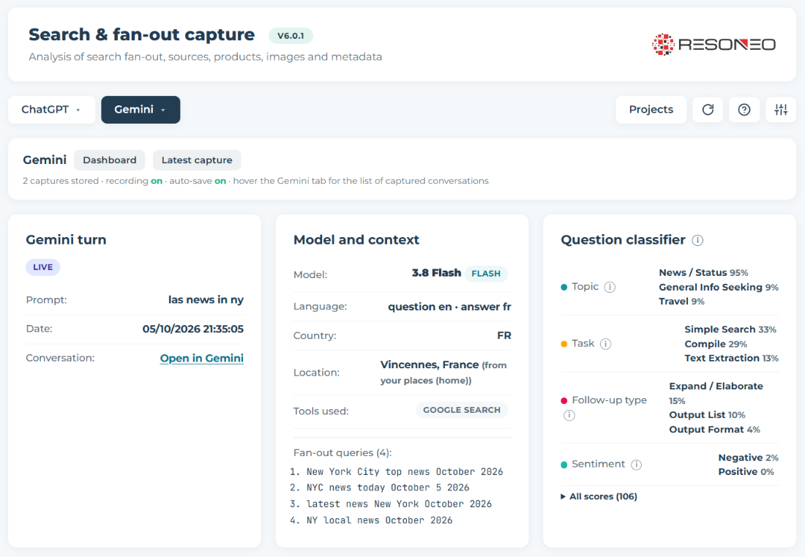Click the country value FR

click(504, 335)
